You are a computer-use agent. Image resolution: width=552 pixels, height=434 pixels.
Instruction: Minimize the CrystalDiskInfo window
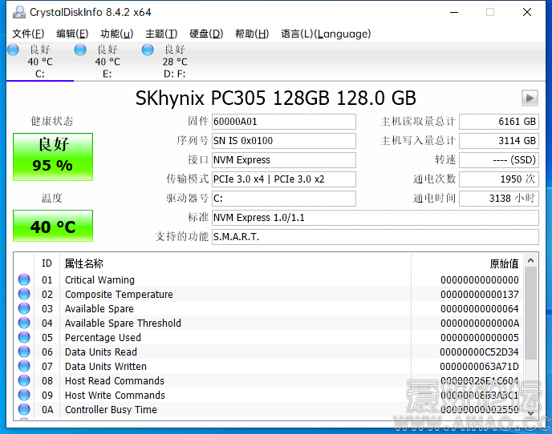[454, 12]
